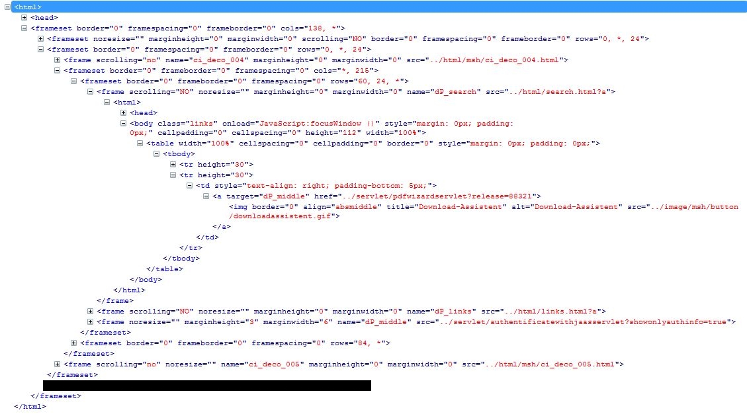Collapse frameset with rows="60, 24, *"
The height and width of the screenshot is (416, 747).
74,81
